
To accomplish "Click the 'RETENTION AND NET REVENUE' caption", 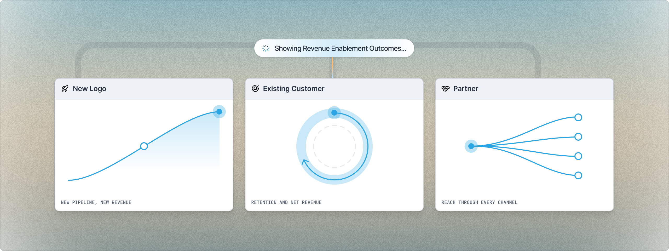I will pos(286,202).
